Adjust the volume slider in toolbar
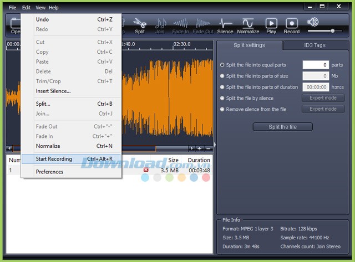Screen dimensions: 355x262 pos(332,30)
